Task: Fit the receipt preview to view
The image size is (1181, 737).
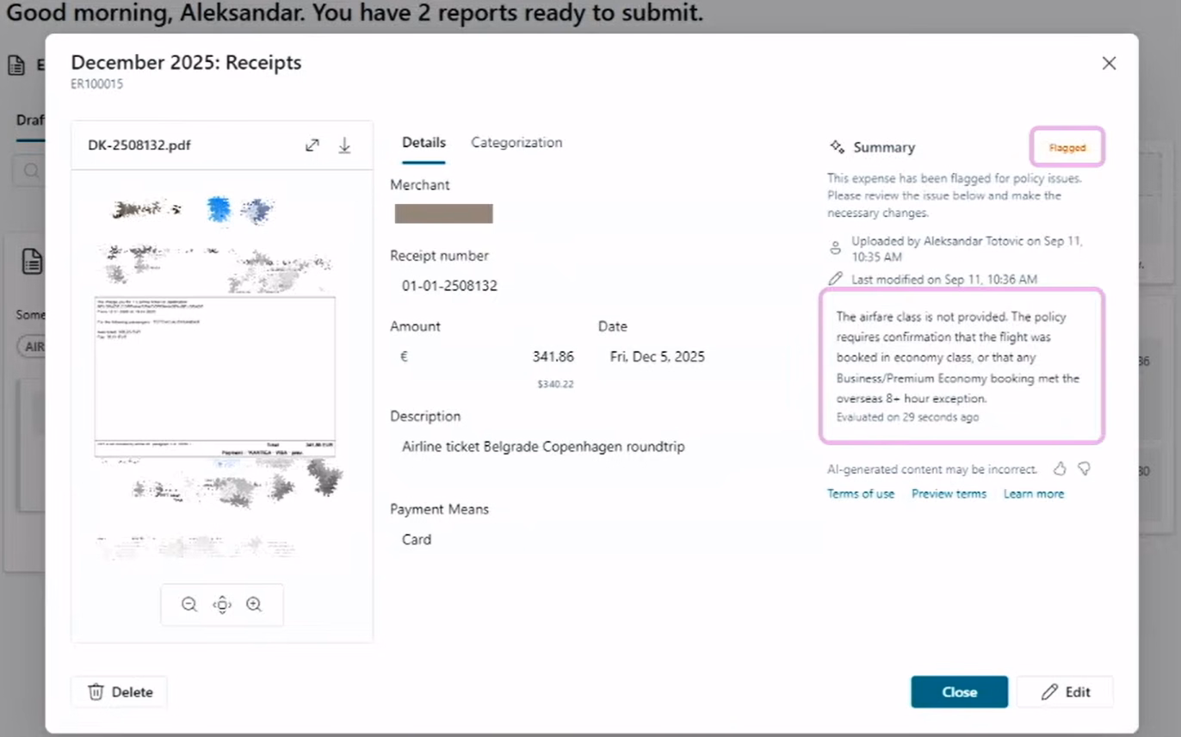Action: (222, 604)
